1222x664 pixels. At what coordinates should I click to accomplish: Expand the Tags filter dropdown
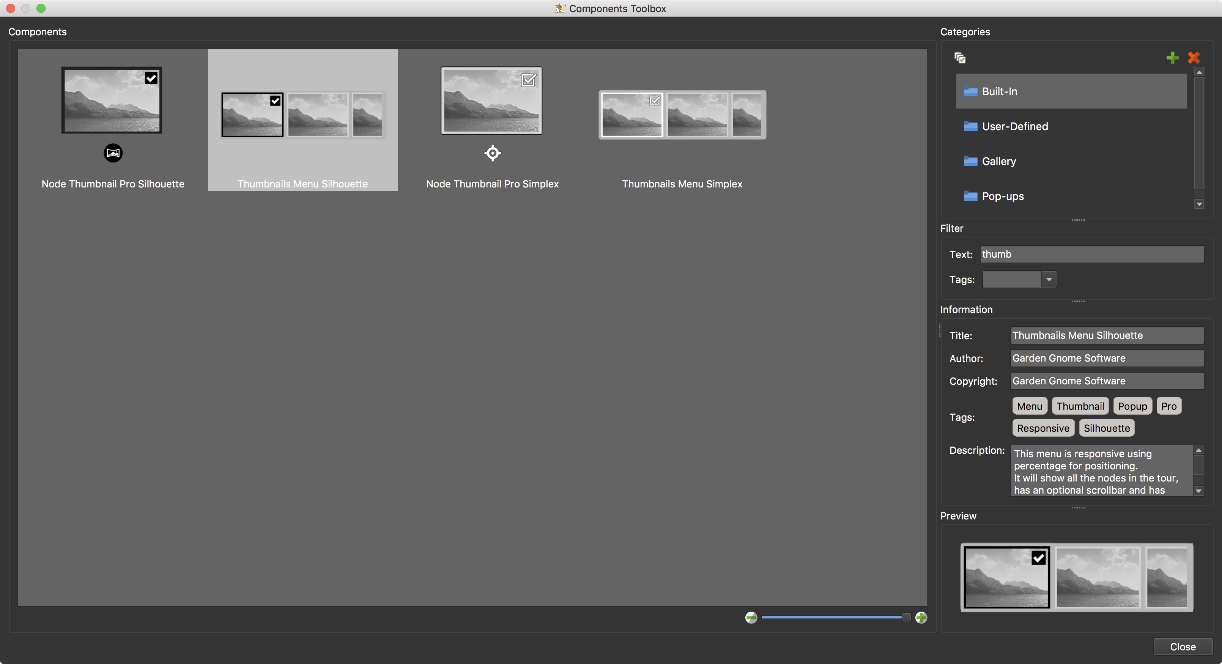1049,279
